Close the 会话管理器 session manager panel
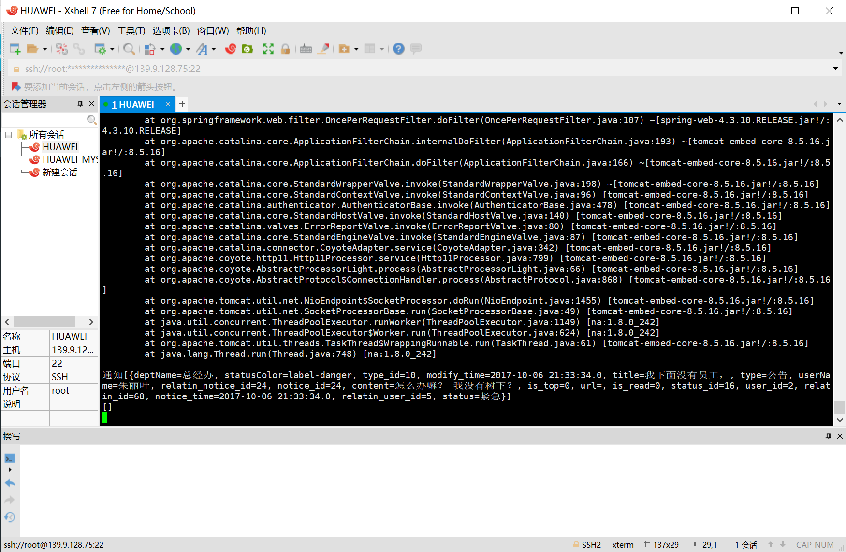This screenshot has height=552, width=846. [91, 104]
